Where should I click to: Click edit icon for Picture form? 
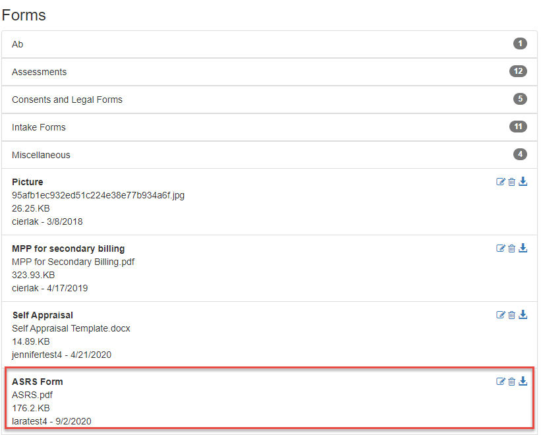500,182
